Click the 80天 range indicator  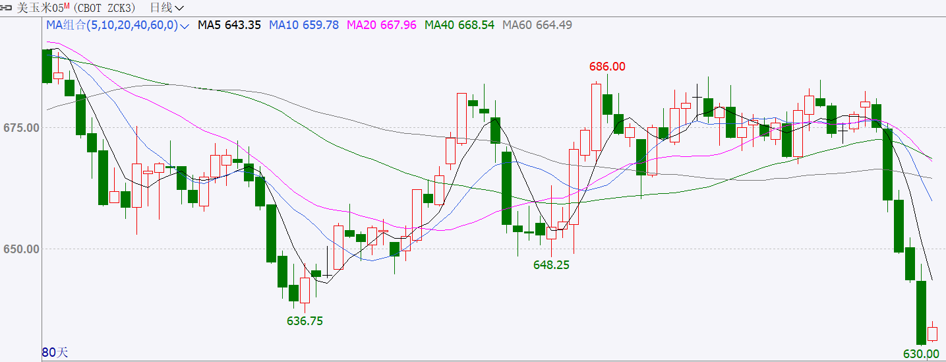[55, 352]
